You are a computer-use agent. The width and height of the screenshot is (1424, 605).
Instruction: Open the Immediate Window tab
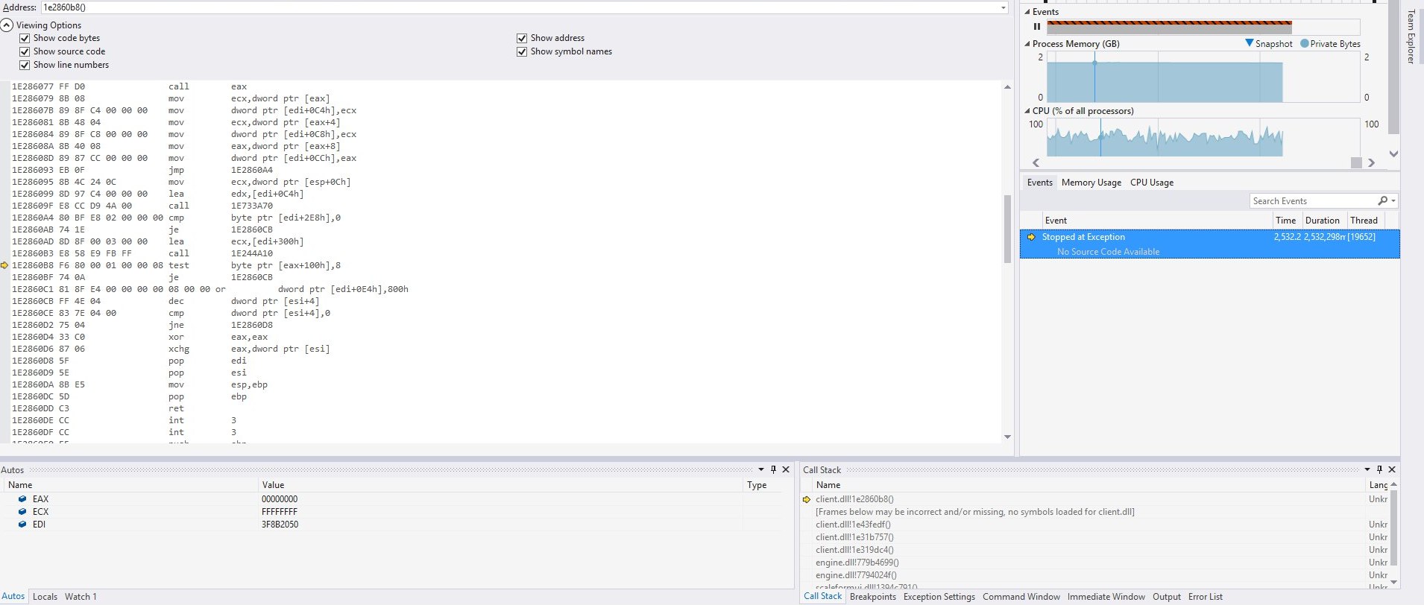tap(1106, 597)
